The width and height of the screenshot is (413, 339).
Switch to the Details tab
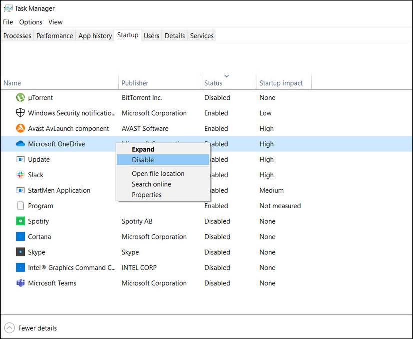(x=175, y=36)
